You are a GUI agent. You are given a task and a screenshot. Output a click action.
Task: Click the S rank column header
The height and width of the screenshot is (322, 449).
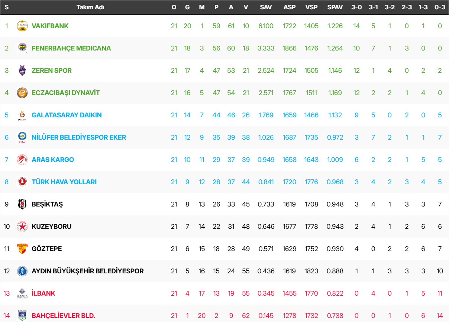pos(7,7)
